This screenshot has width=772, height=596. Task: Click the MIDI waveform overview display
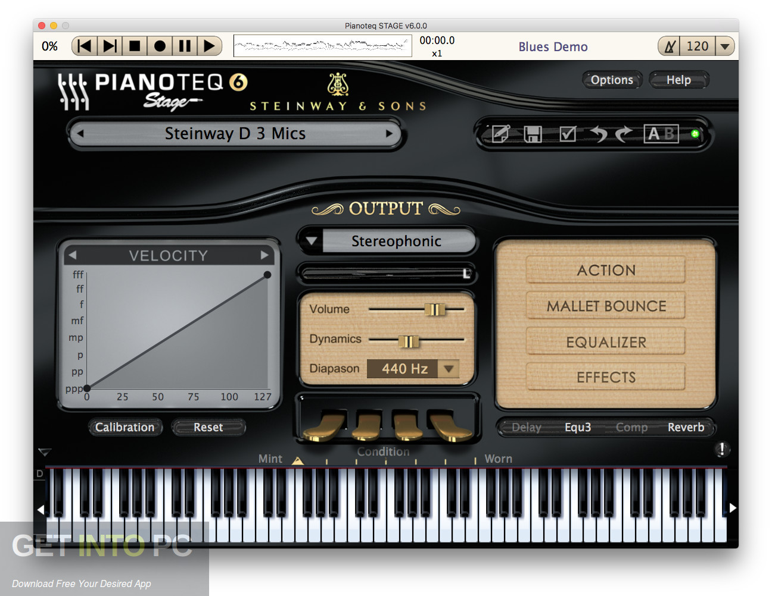[x=323, y=46]
